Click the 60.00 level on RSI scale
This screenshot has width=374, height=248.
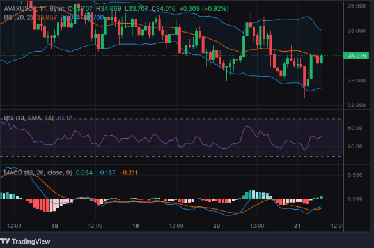click(355, 128)
